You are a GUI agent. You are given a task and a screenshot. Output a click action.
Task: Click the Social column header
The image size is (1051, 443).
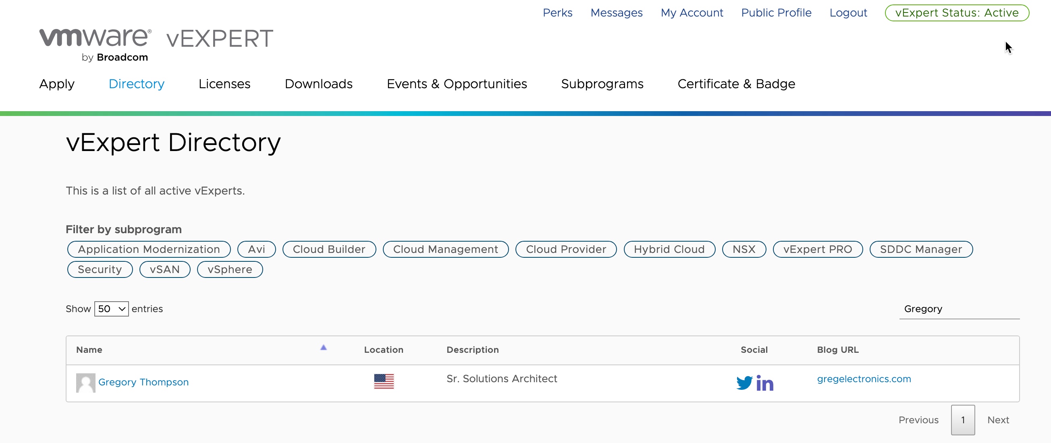754,350
